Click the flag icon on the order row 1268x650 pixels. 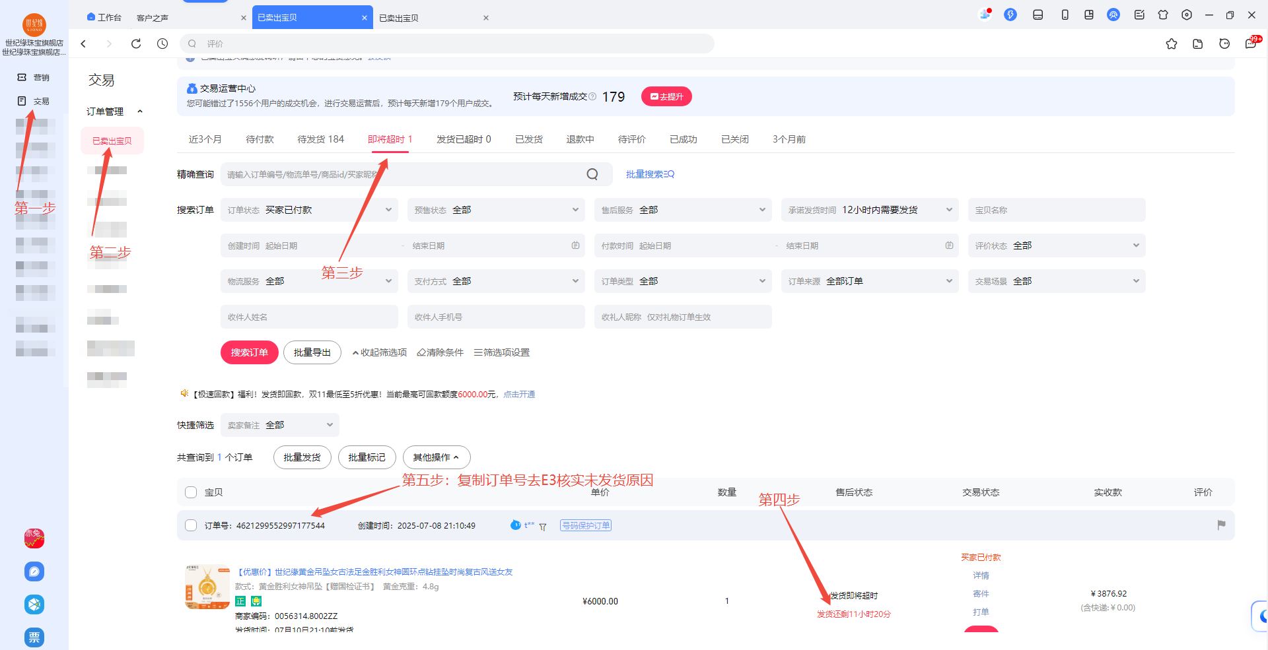pyautogui.click(x=1221, y=525)
